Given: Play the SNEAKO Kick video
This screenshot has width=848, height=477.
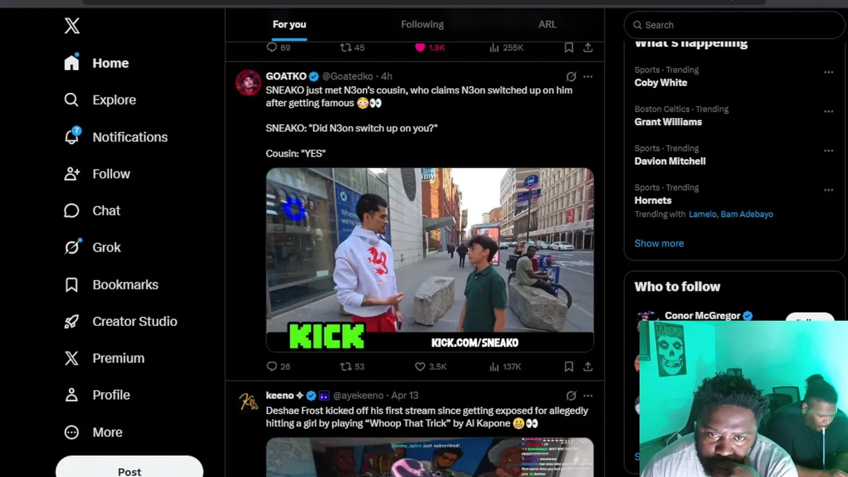Looking at the screenshot, I should (x=430, y=259).
